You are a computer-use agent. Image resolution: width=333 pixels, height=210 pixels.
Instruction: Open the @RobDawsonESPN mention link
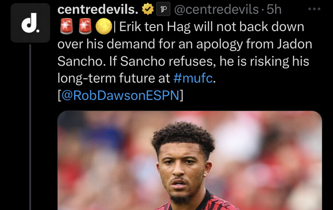click(x=120, y=95)
